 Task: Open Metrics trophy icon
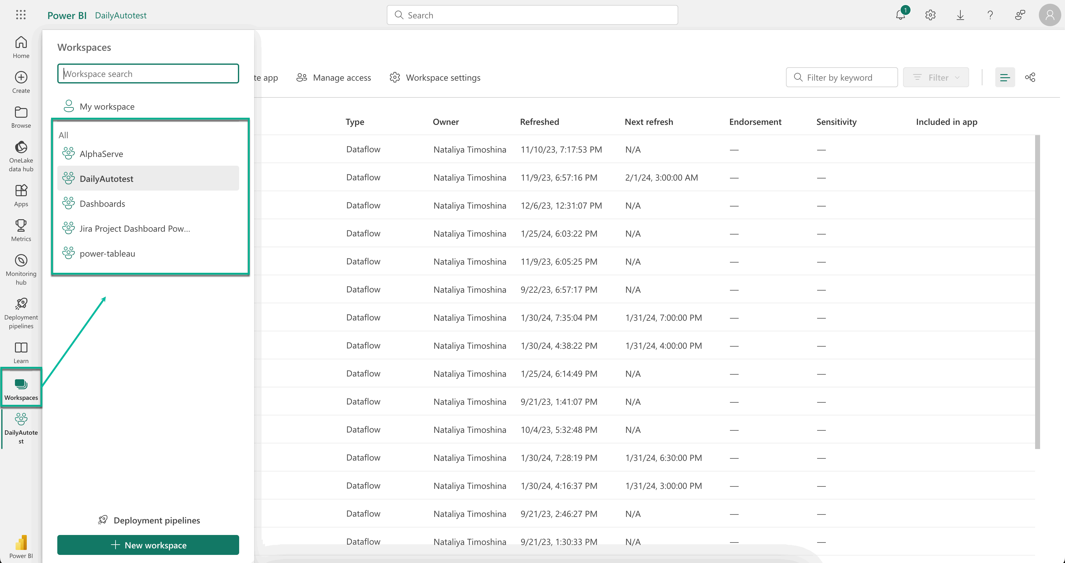[x=21, y=230]
